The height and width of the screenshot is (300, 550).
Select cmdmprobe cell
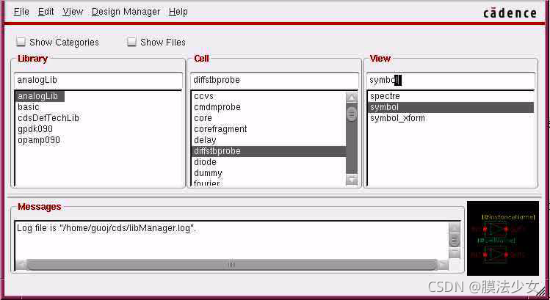point(269,107)
